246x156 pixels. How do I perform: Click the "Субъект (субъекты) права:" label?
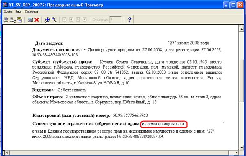tap(62, 62)
